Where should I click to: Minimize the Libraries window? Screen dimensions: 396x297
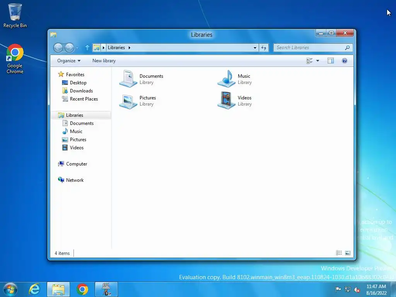click(x=321, y=33)
